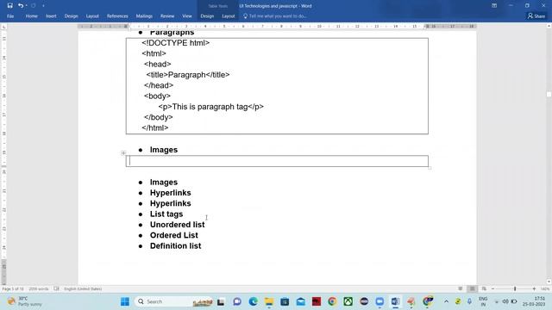Screen dimensions: 552x310
Task: Click the first Hyperlinks bullet
Action: [x=171, y=193]
